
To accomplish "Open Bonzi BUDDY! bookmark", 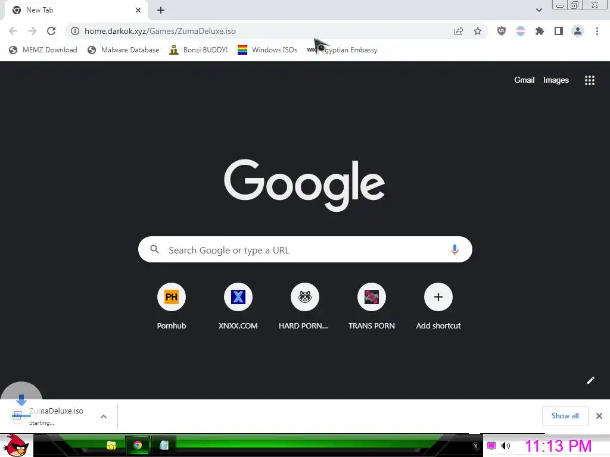I will click(198, 50).
